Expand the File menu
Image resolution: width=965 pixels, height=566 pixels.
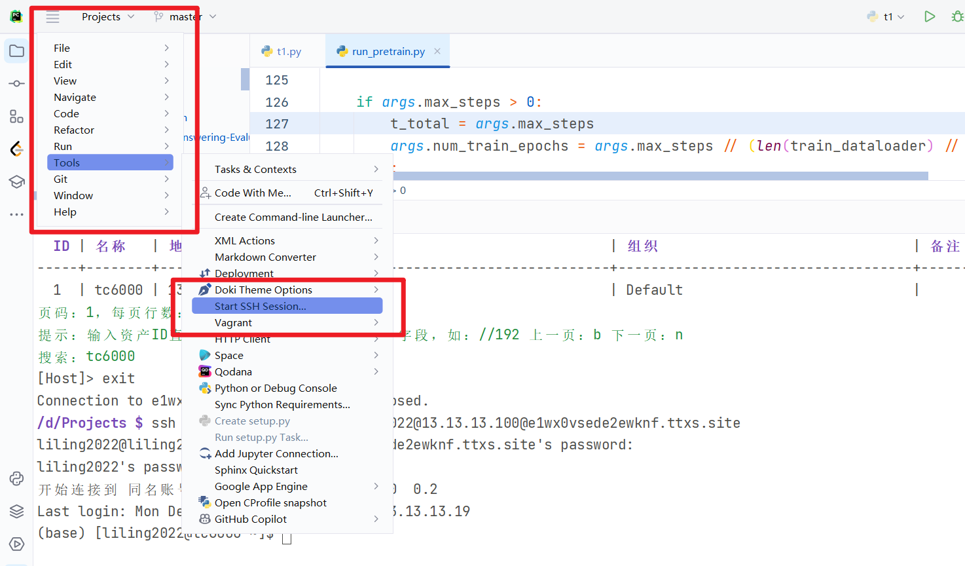(x=110, y=48)
